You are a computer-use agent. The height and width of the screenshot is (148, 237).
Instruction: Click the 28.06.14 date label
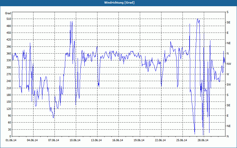[203, 140]
